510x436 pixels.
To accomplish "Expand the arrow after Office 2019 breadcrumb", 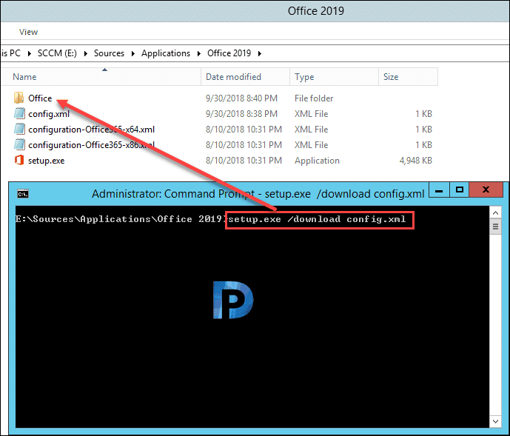I will pos(260,53).
